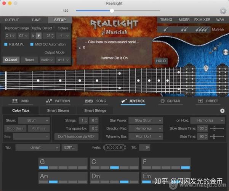The height and width of the screenshot is (191, 229).
Task: Open the Strum mode dropdown
Action: [34, 120]
